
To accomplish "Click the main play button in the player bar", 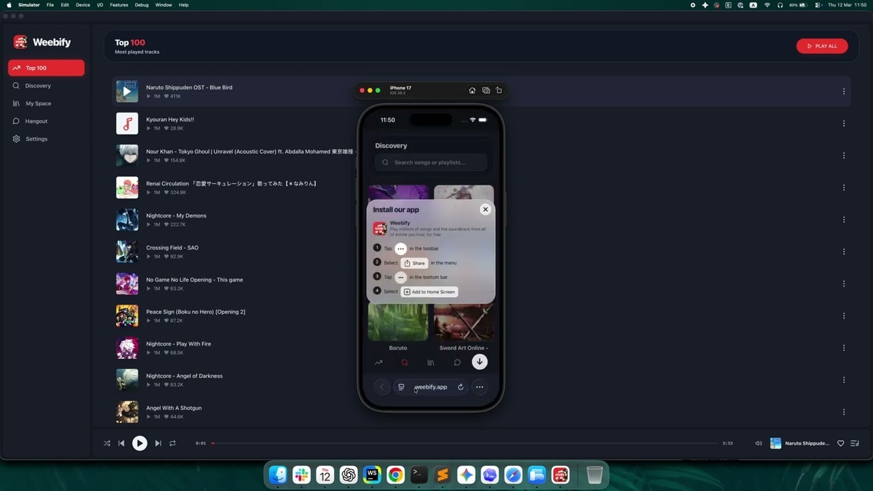I will pos(139,443).
